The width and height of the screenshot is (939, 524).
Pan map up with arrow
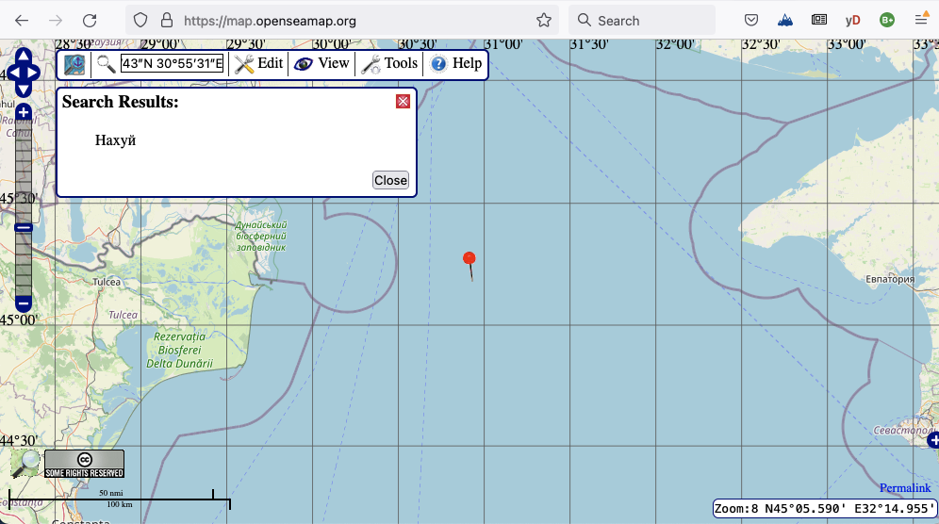click(23, 56)
